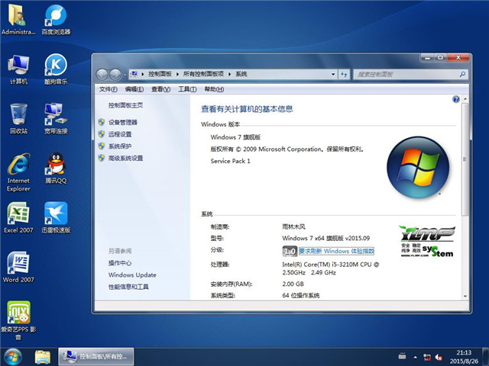
Task: Select the Service Pack 1 text
Action: [230, 161]
